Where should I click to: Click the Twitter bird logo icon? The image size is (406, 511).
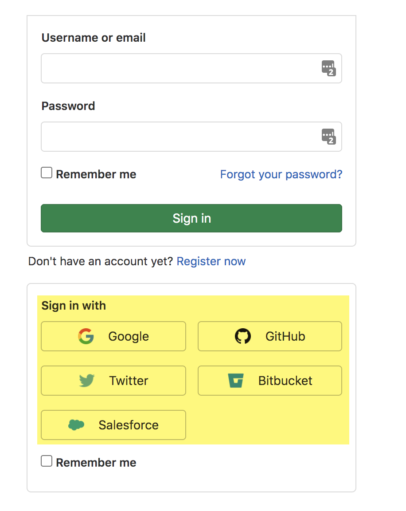pyautogui.click(x=87, y=381)
